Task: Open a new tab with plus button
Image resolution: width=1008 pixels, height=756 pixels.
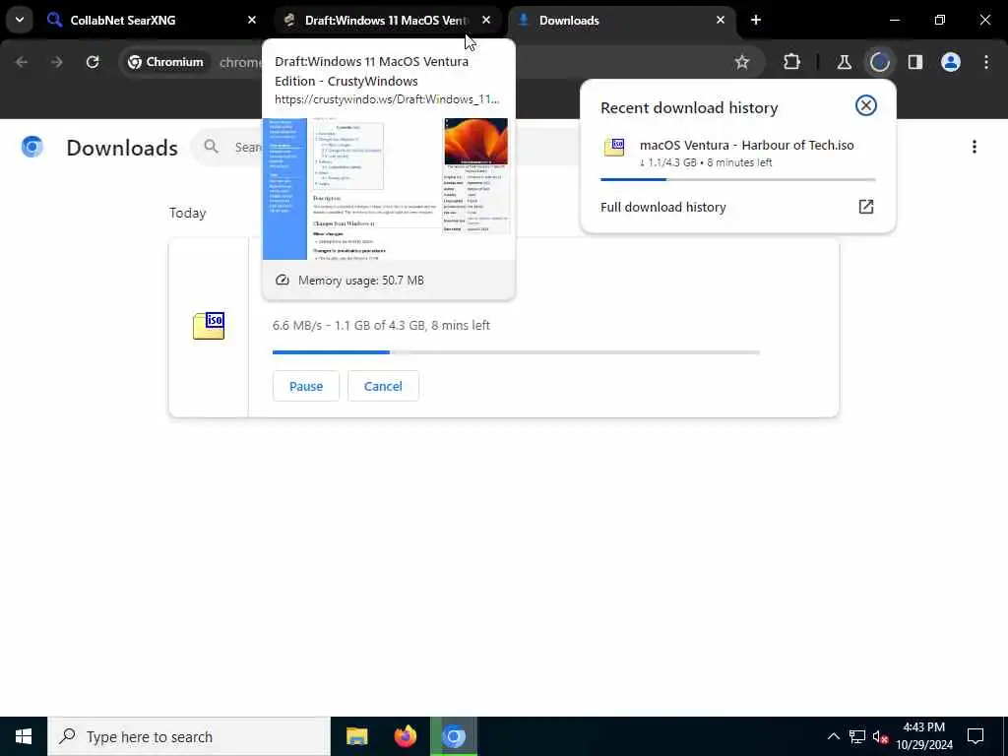Action: [756, 20]
